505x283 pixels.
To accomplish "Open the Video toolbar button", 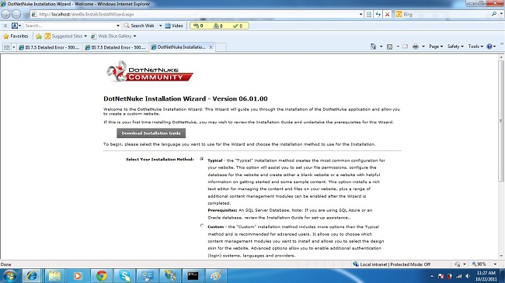I will pyautogui.click(x=174, y=26).
